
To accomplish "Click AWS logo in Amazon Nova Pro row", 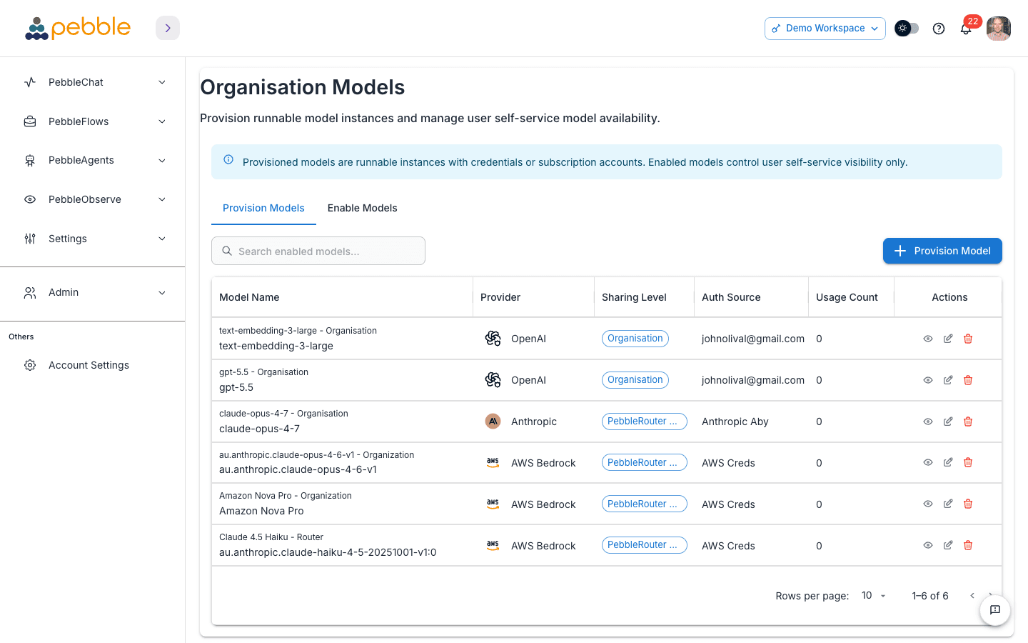I will click(493, 504).
